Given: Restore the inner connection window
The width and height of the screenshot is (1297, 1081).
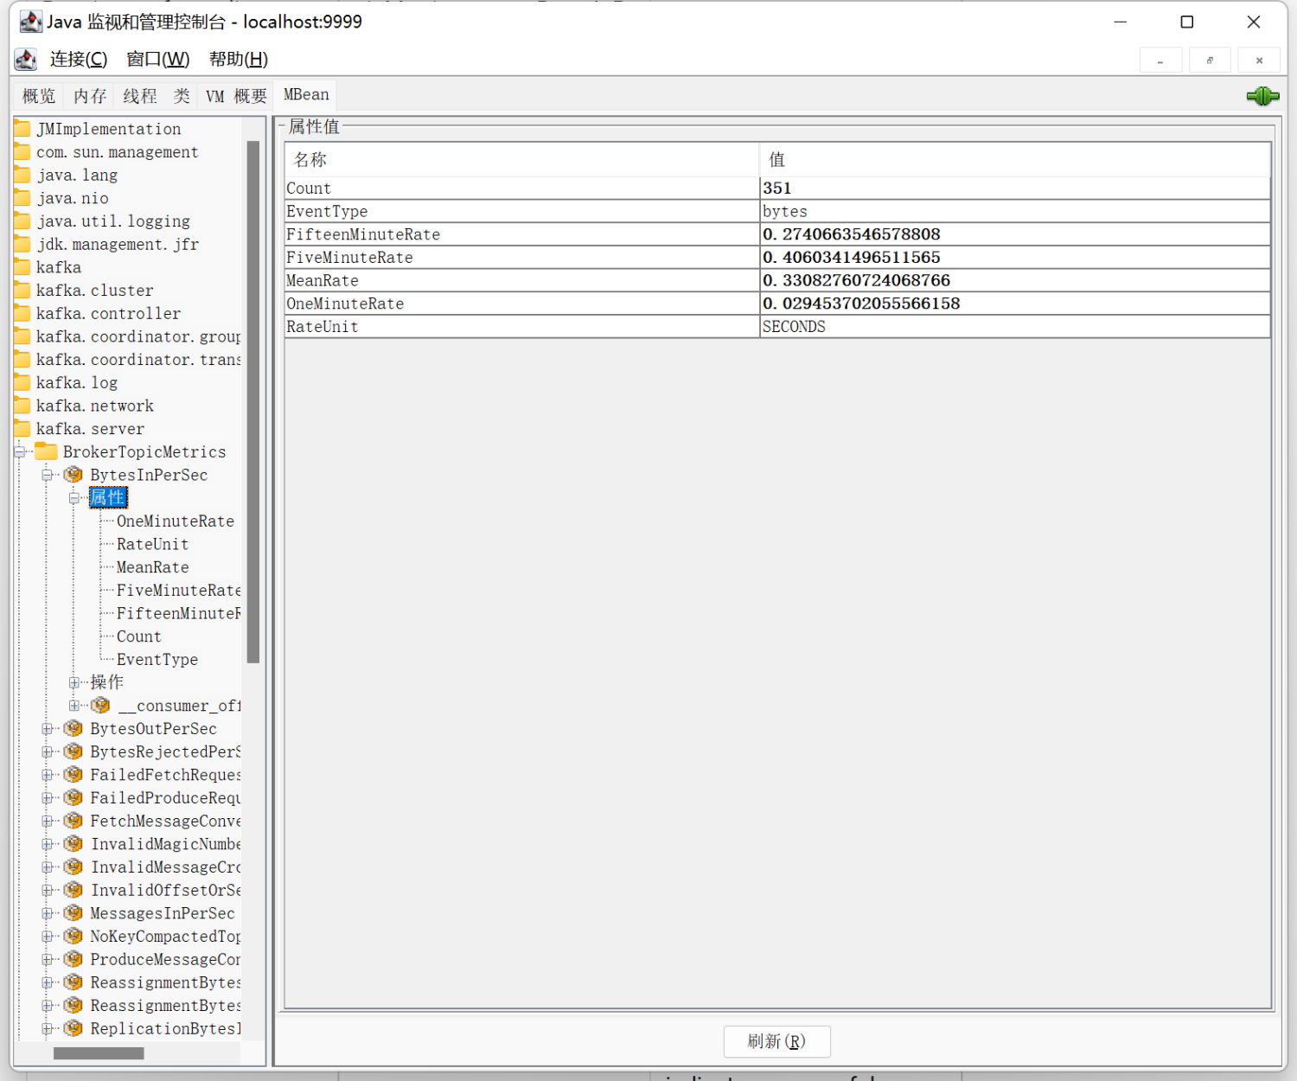Looking at the screenshot, I should coord(1210,61).
